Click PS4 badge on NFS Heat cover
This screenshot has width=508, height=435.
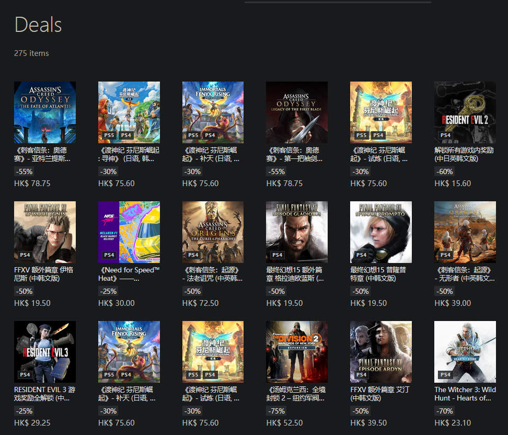(x=109, y=255)
